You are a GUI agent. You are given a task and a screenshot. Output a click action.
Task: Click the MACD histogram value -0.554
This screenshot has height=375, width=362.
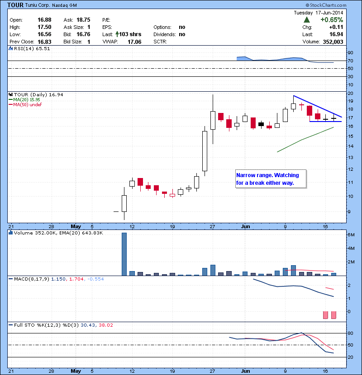tap(95, 279)
